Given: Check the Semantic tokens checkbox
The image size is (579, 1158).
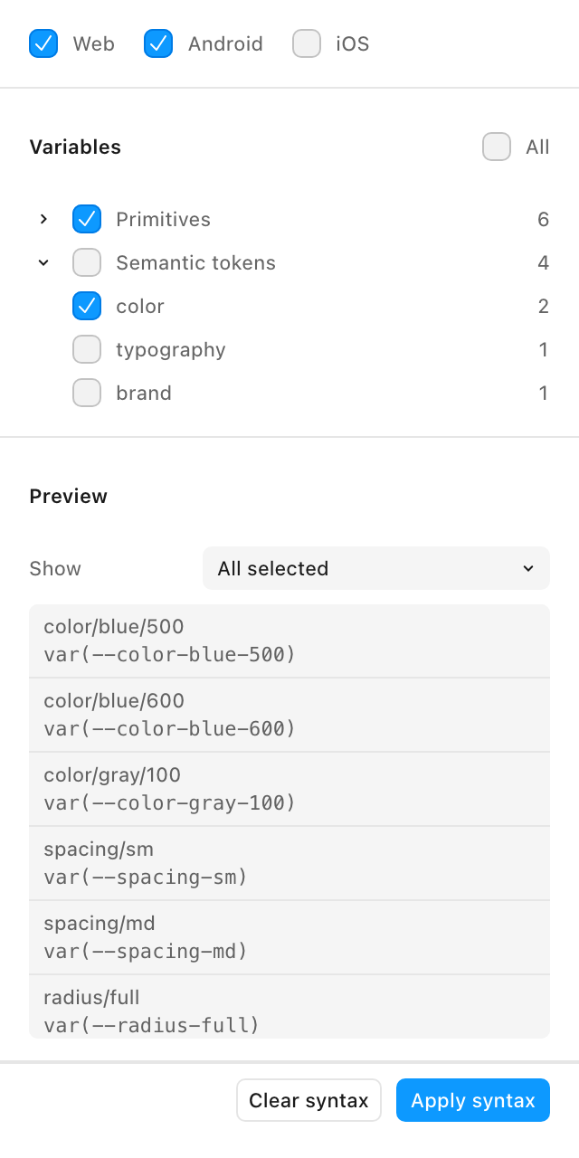Looking at the screenshot, I should (x=87, y=262).
